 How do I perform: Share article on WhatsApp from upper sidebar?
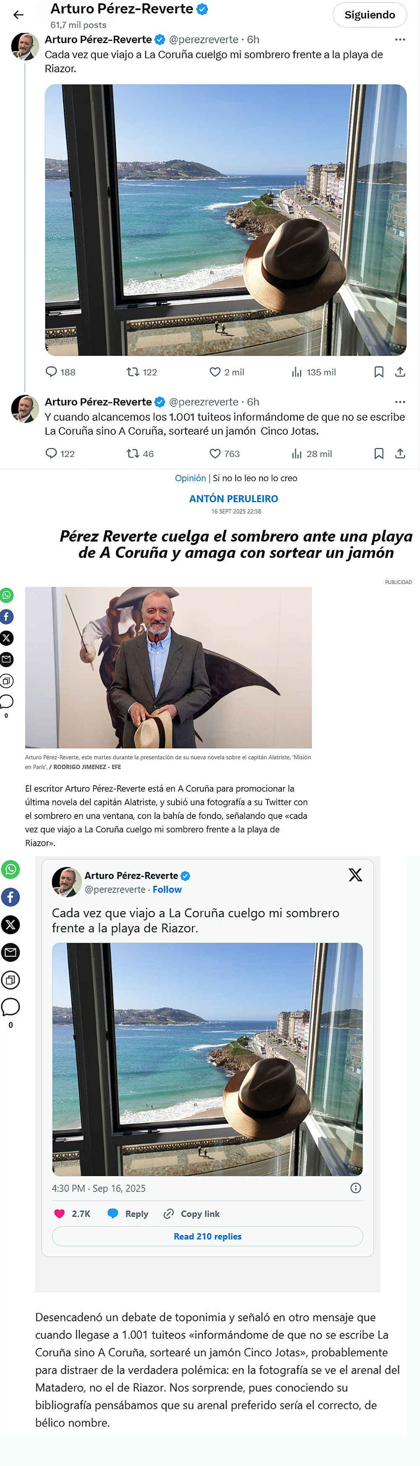click(x=6, y=595)
